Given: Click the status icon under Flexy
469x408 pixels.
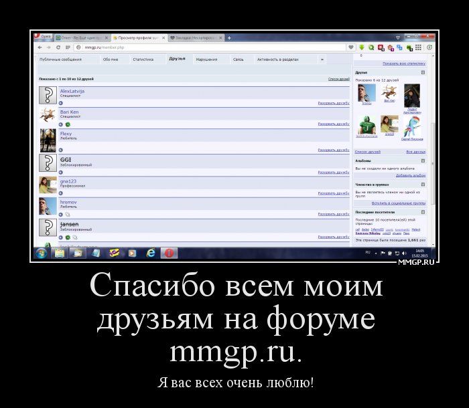Looking at the screenshot, I should coord(61,150).
